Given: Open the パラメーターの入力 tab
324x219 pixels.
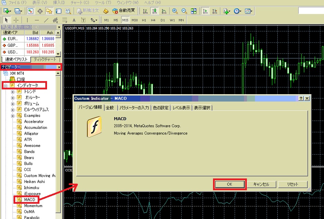Looking at the screenshot, I should [134, 108].
